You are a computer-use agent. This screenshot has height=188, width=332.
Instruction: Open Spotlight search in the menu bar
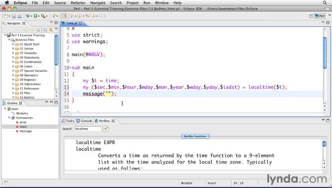click(325, 3)
